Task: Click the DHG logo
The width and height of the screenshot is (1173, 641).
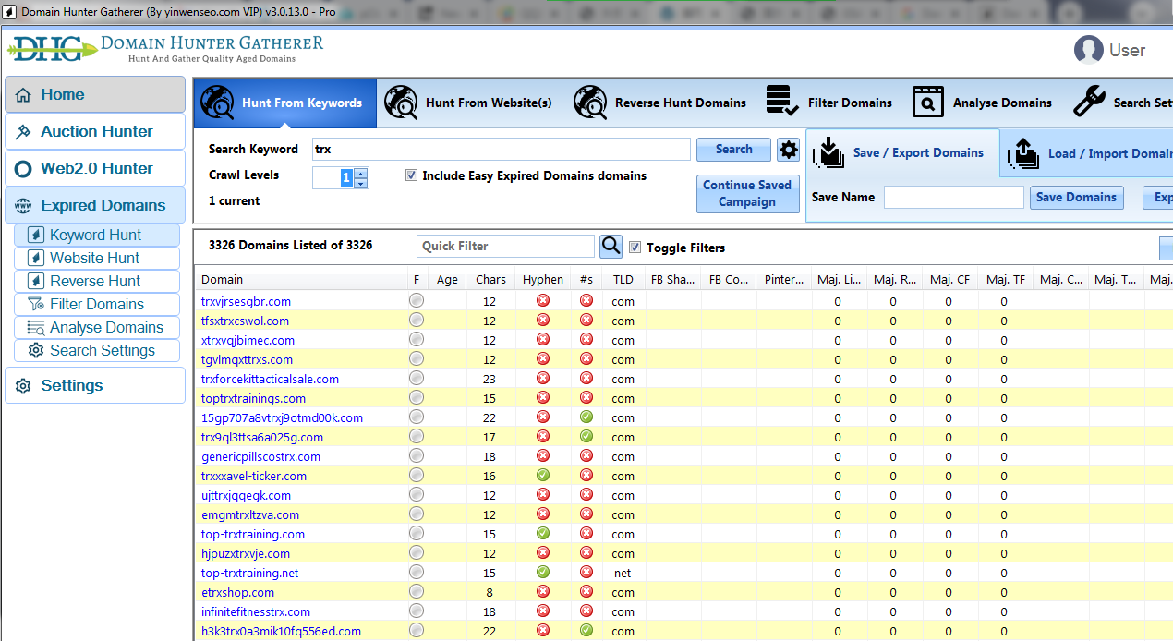Action: pyautogui.click(x=52, y=50)
